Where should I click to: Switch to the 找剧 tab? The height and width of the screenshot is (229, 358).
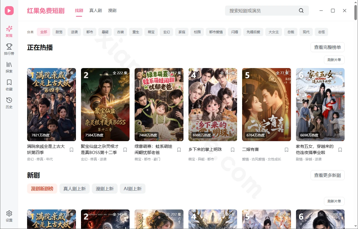(79, 11)
